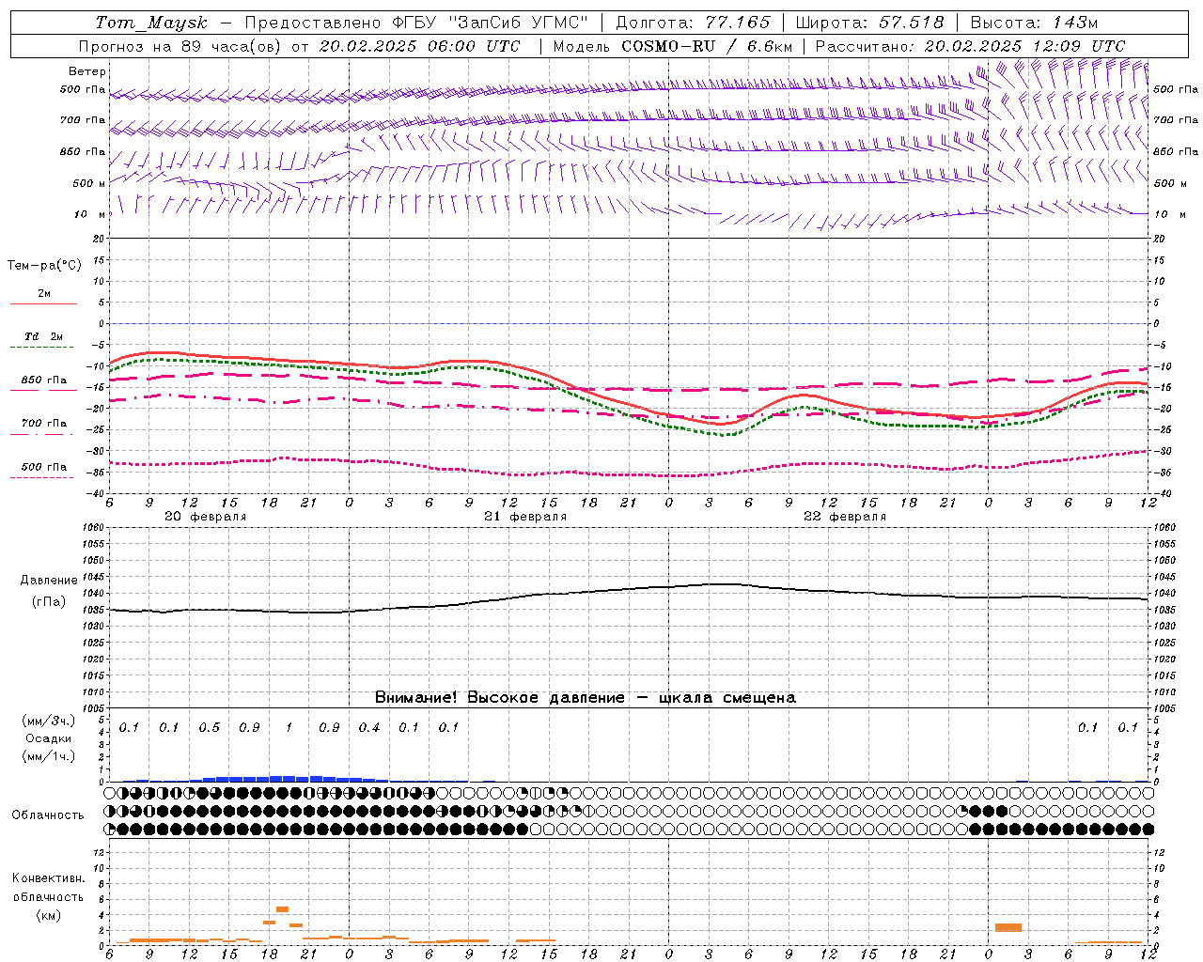1203x962 pixels.
Task: Click the tallest orange convective cloud bar near 5 km
Action: click(x=282, y=909)
